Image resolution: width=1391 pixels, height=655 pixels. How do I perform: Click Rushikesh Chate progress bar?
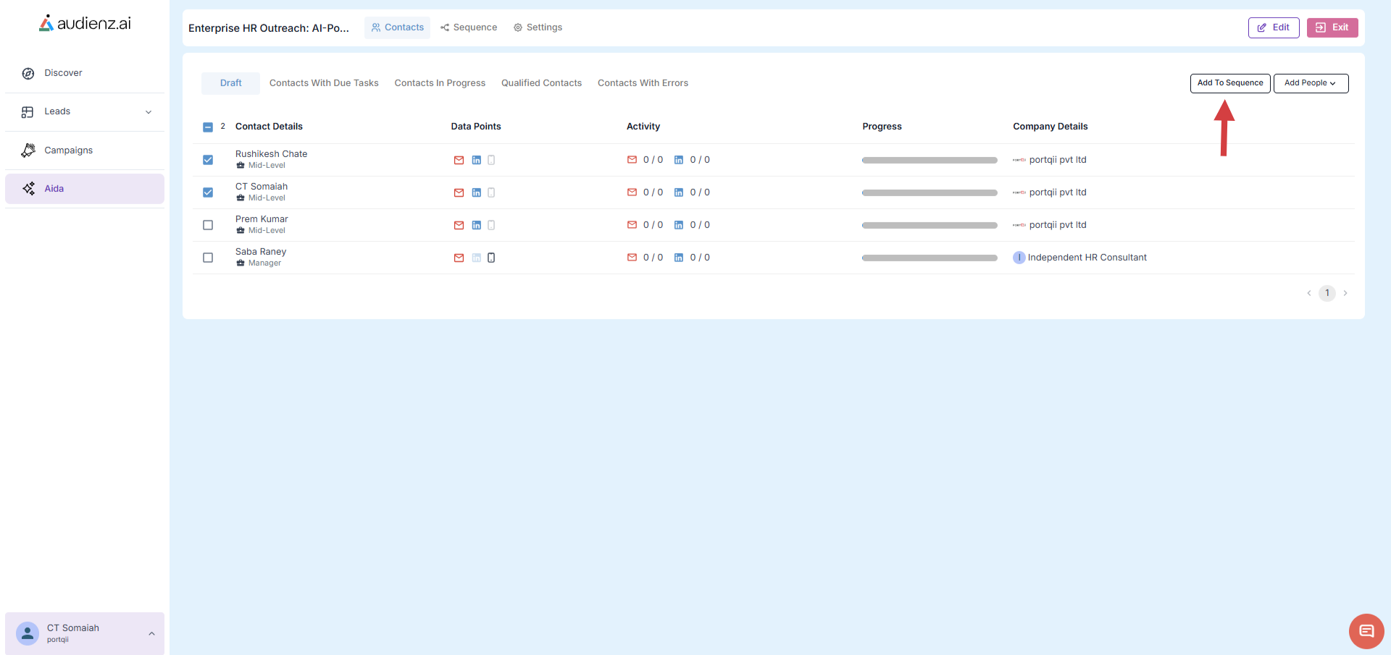(930, 160)
